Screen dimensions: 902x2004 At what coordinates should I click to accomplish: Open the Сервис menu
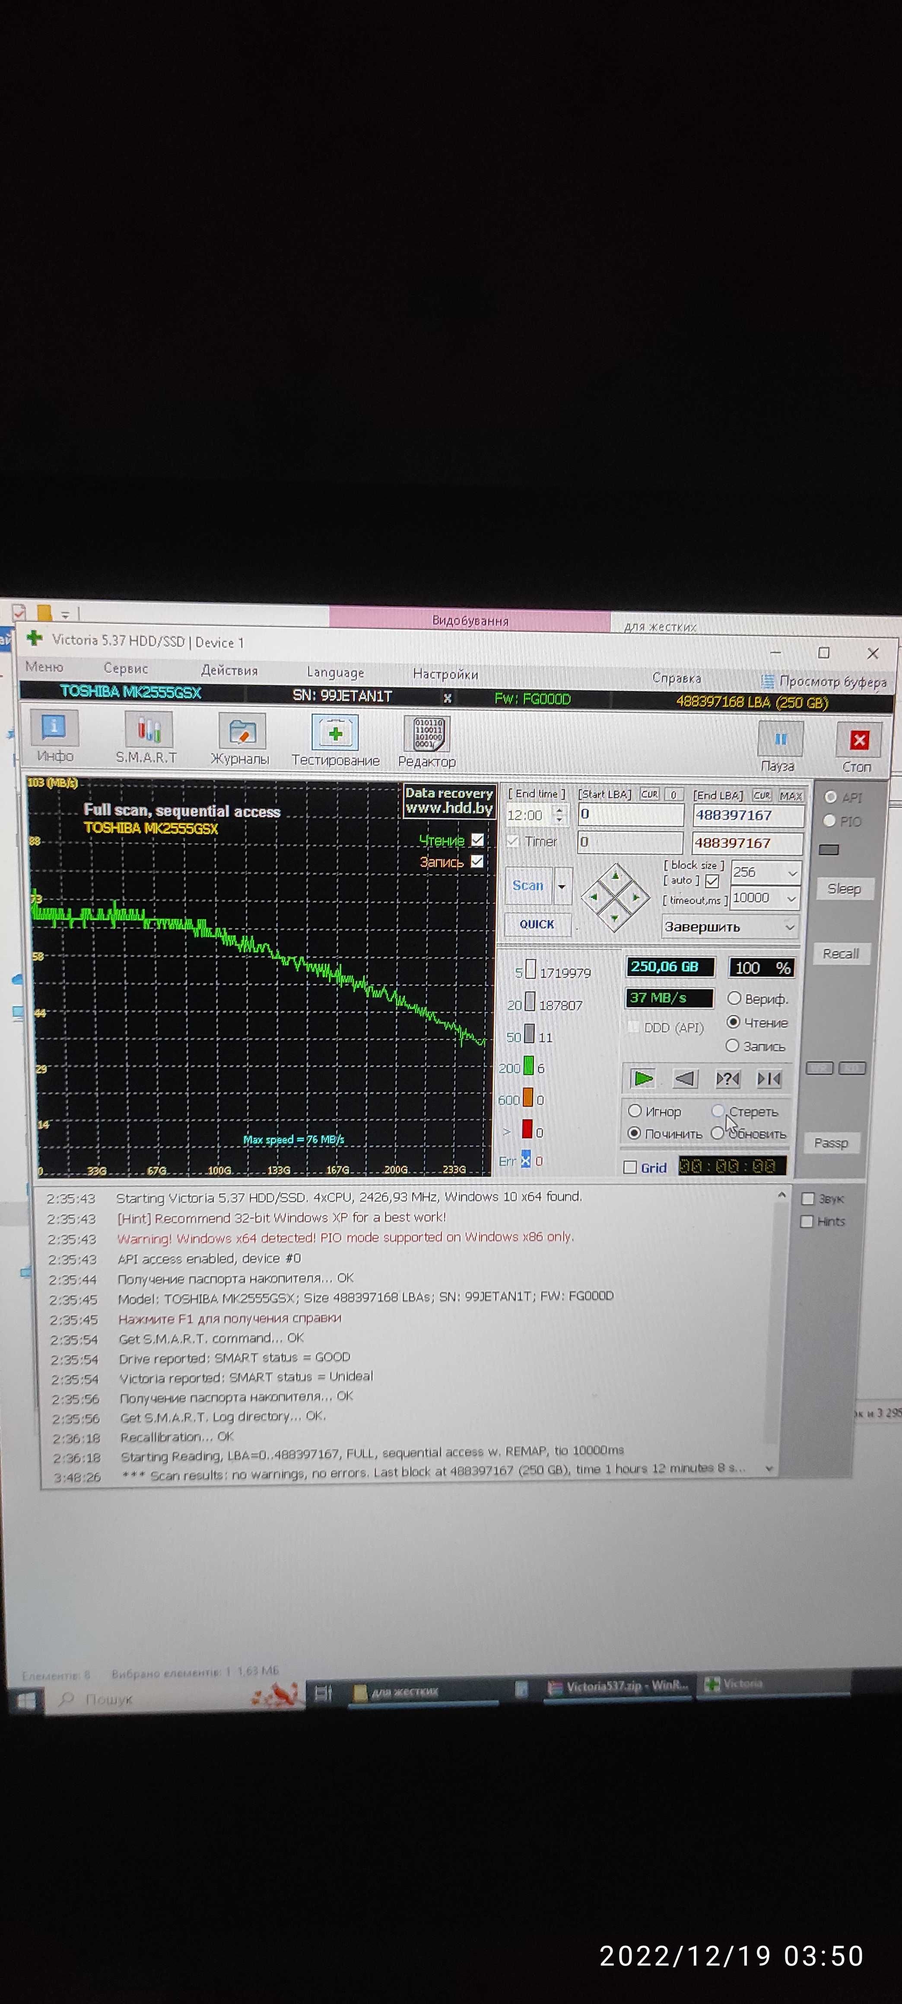coord(125,668)
